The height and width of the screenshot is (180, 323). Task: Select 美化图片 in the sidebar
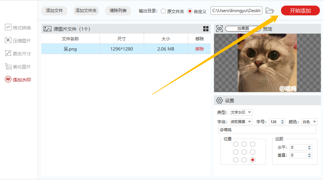pos(18,67)
